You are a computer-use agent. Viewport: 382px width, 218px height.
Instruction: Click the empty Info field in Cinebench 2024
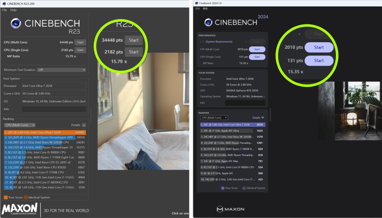click(245, 103)
